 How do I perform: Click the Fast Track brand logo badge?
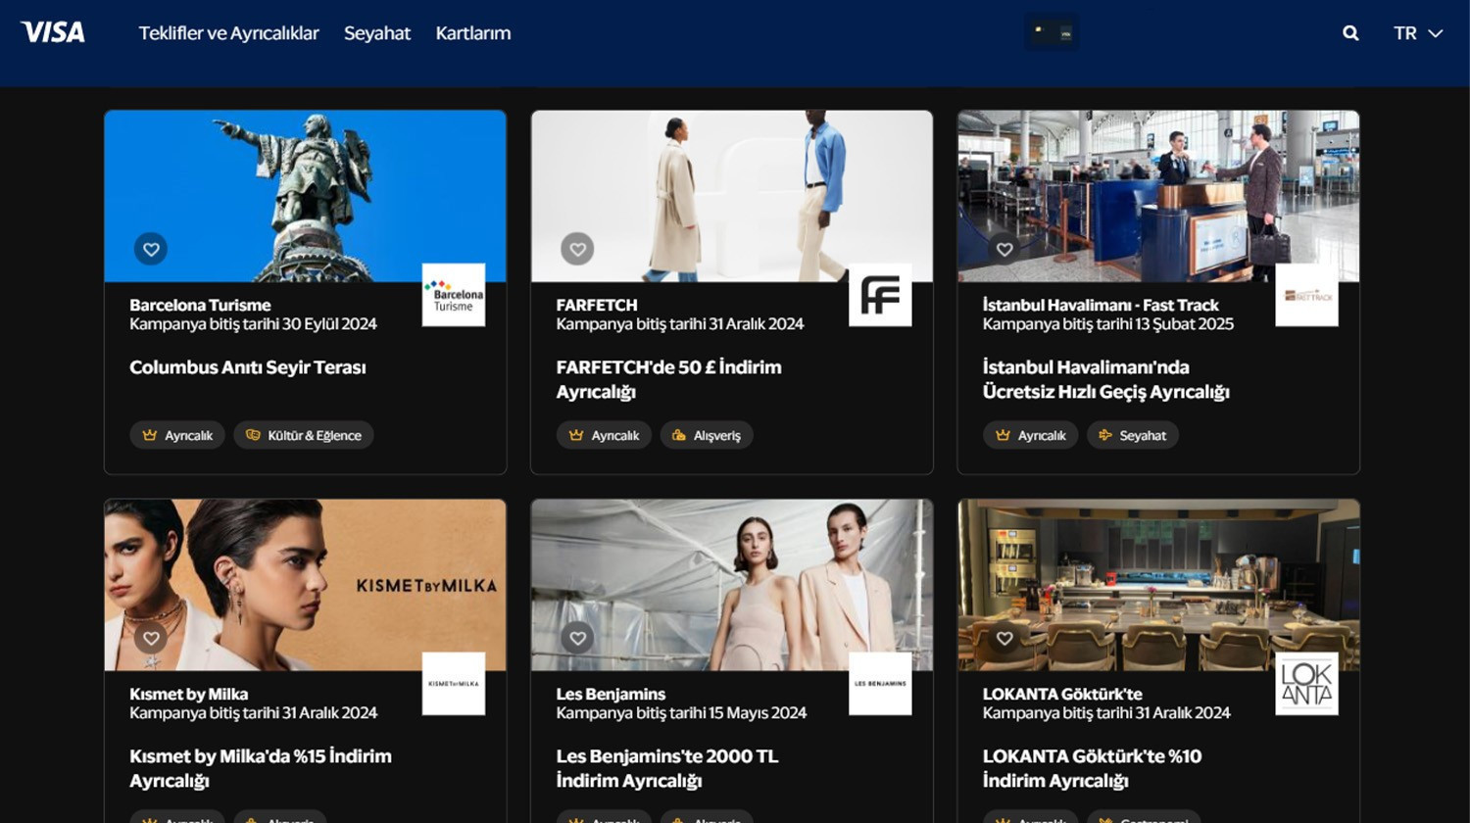[x=1306, y=295]
